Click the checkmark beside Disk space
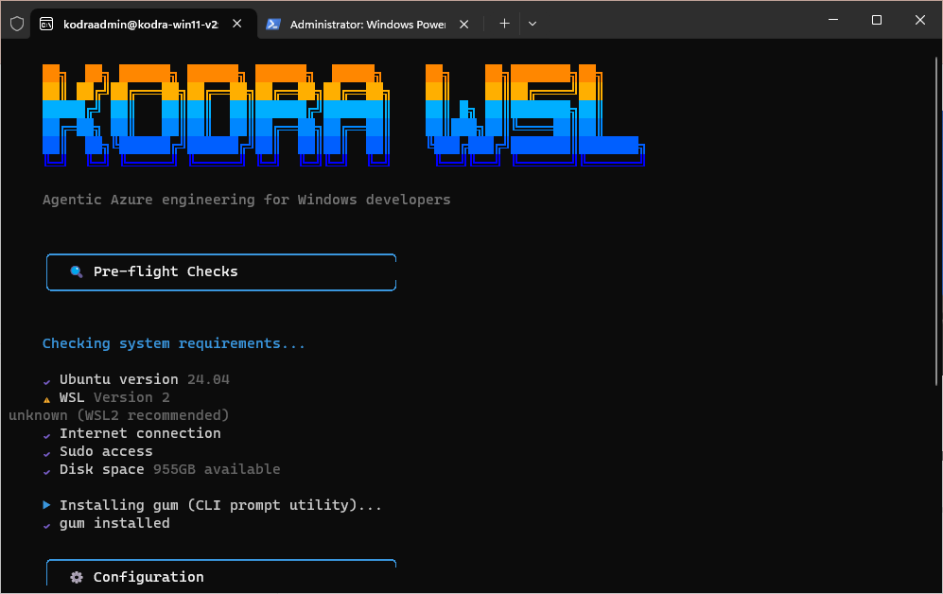Screen dimensions: 943x594 click(x=46, y=469)
